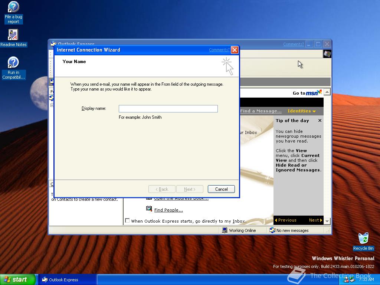Close the Internet Connection Wizard dialog
Image resolution: width=380 pixels, height=285 pixels.
coord(235,50)
